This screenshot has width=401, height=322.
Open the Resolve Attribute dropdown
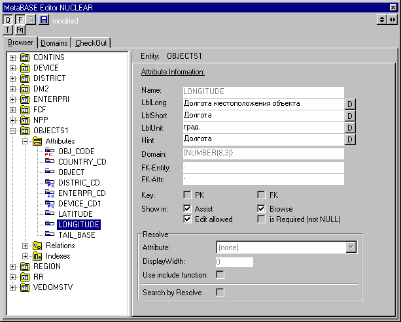(x=351, y=248)
